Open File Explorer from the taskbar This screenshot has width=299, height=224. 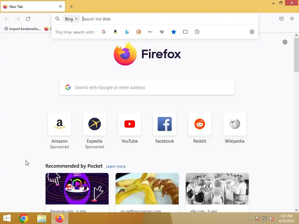pyautogui.click(x=41, y=218)
